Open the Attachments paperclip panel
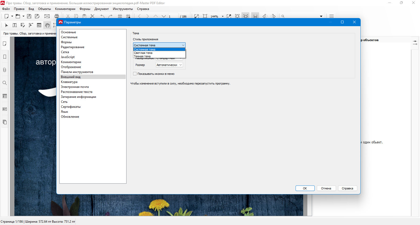 (5, 70)
